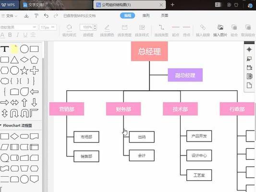Toggle italic text formatting

17,35
